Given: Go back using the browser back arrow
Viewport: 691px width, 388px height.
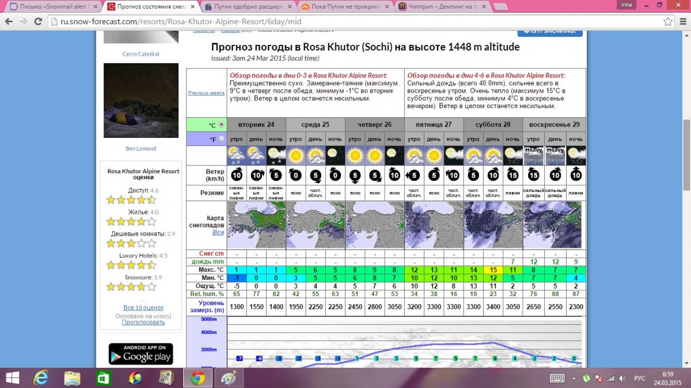Looking at the screenshot, I should 9,22.
